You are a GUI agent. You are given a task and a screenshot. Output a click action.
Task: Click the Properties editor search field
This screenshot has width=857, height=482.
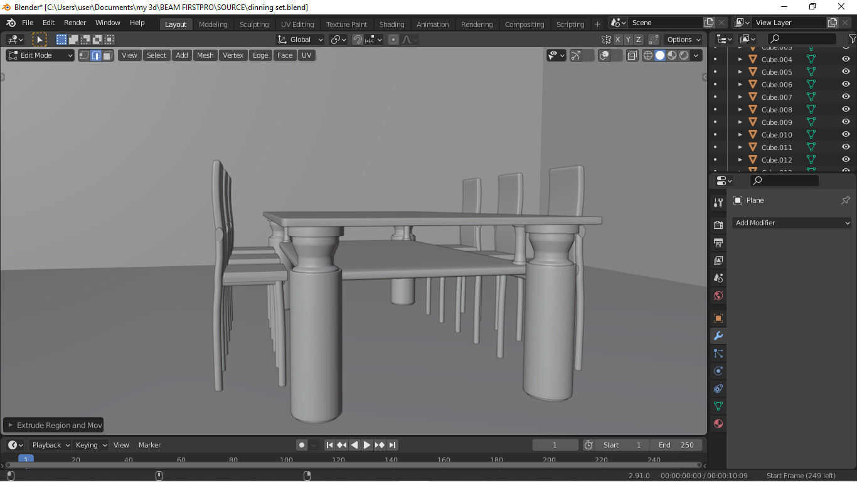(783, 181)
